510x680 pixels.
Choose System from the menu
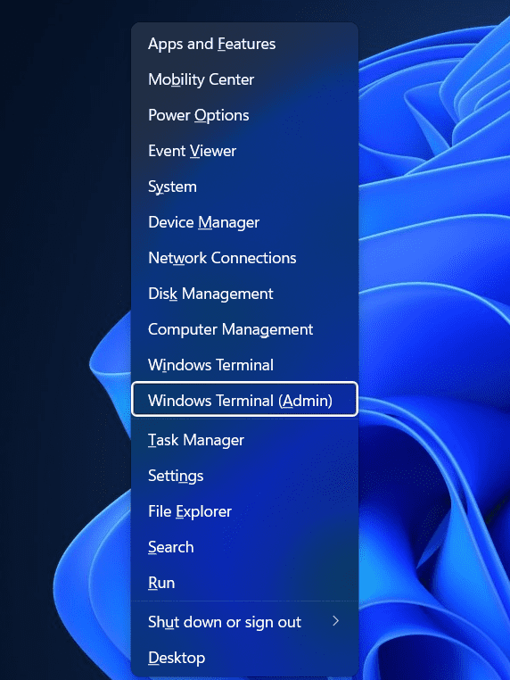pyautogui.click(x=245, y=187)
